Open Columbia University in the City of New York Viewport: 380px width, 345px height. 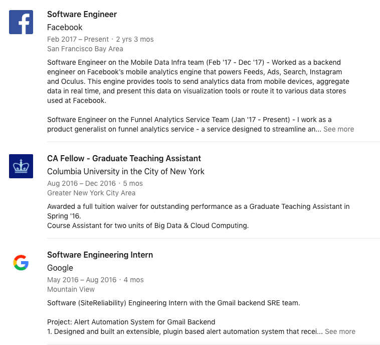pos(126,172)
